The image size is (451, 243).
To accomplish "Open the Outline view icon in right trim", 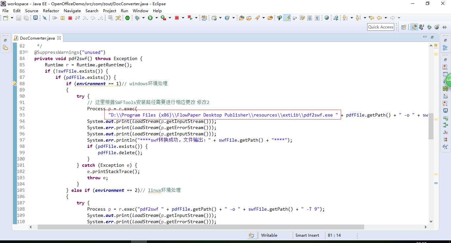I will click(445, 48).
